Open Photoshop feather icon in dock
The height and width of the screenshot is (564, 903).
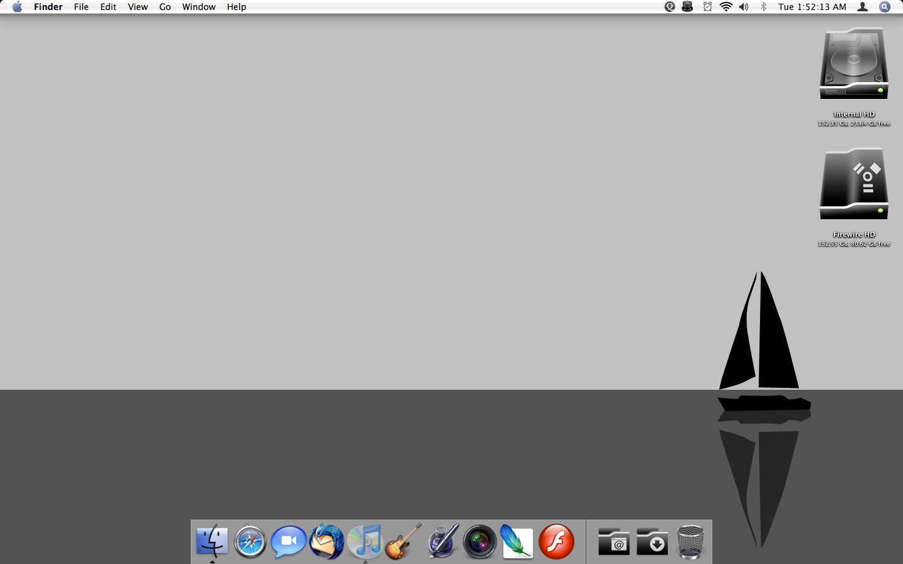517,541
